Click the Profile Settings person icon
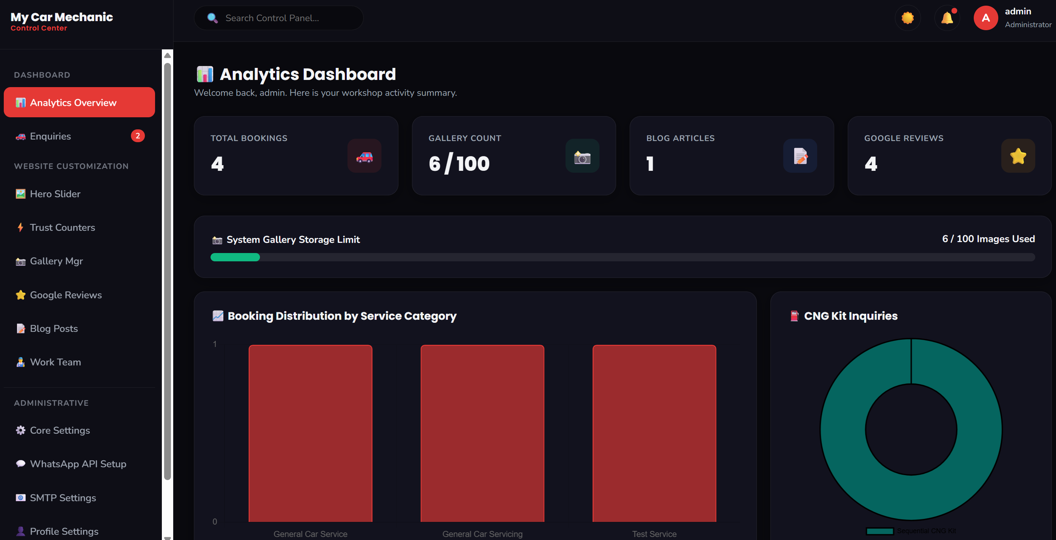1056x540 pixels. [x=20, y=531]
